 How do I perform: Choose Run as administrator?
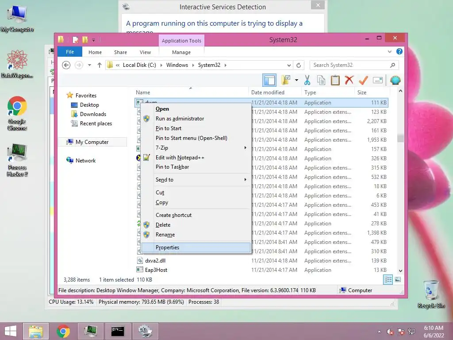tap(196, 119)
